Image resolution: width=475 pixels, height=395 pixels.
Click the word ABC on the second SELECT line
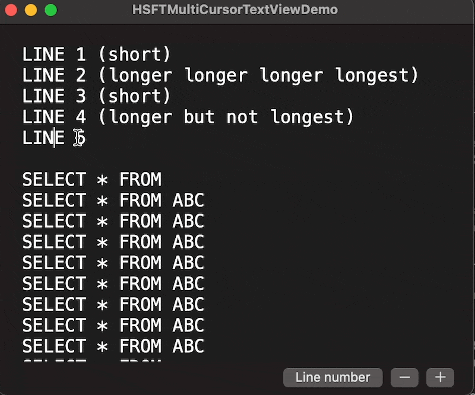click(188, 200)
